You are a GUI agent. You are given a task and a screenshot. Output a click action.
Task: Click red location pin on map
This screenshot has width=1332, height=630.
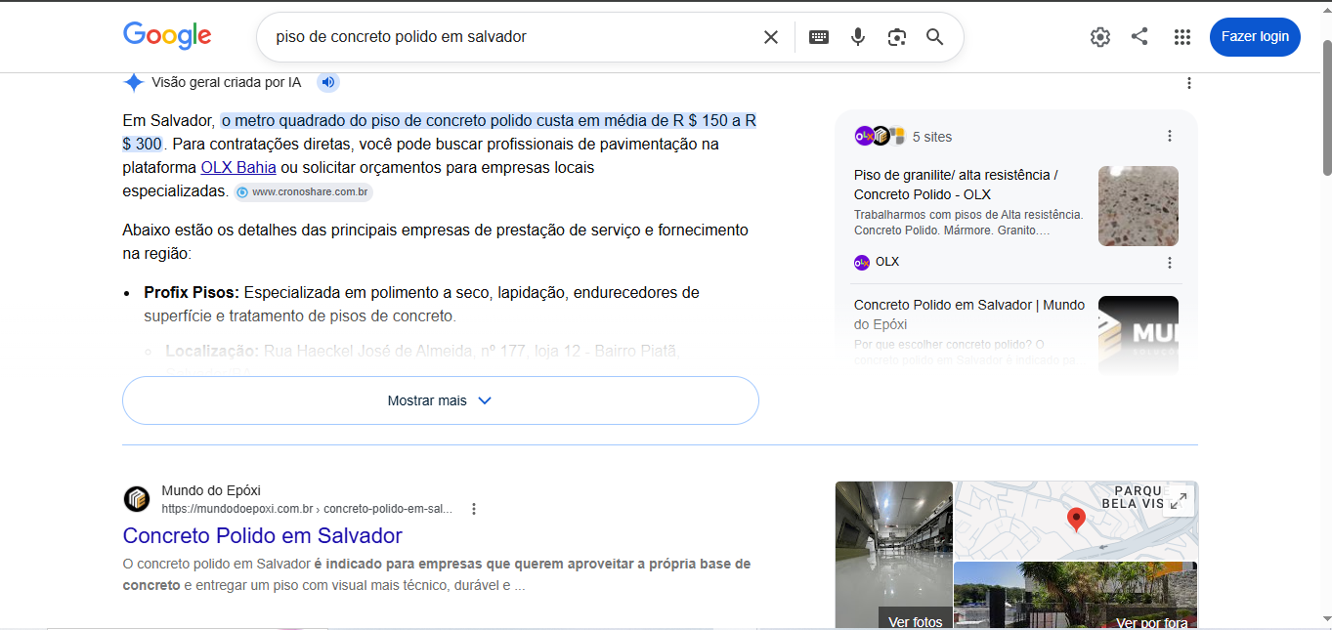coord(1076,520)
